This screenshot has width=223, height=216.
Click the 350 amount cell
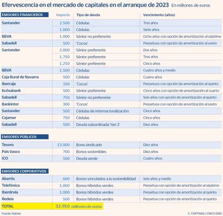pos(66,84)
